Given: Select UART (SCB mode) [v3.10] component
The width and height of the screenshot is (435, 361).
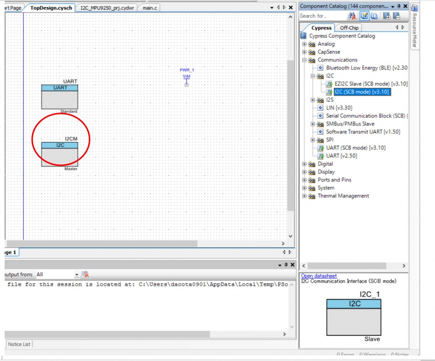Looking at the screenshot, I should pyautogui.click(x=356, y=148).
